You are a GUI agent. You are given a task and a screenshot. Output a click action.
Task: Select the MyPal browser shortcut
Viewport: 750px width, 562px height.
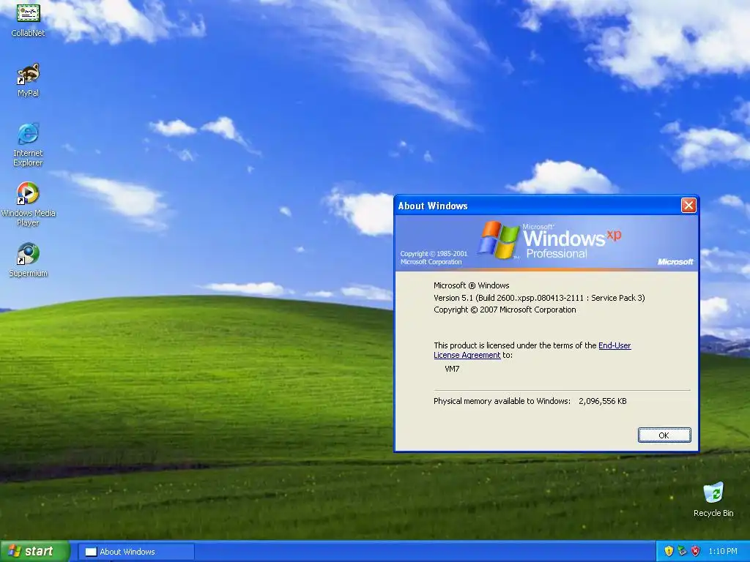29,80
